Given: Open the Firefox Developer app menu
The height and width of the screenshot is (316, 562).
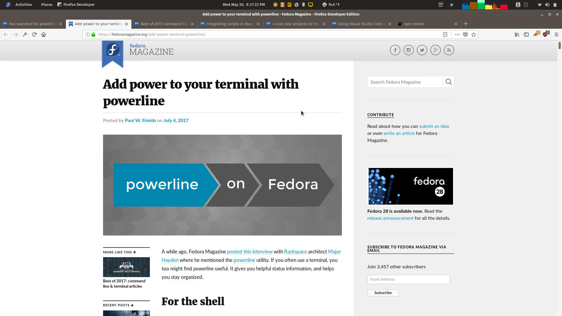Looking at the screenshot, I should point(76,4).
